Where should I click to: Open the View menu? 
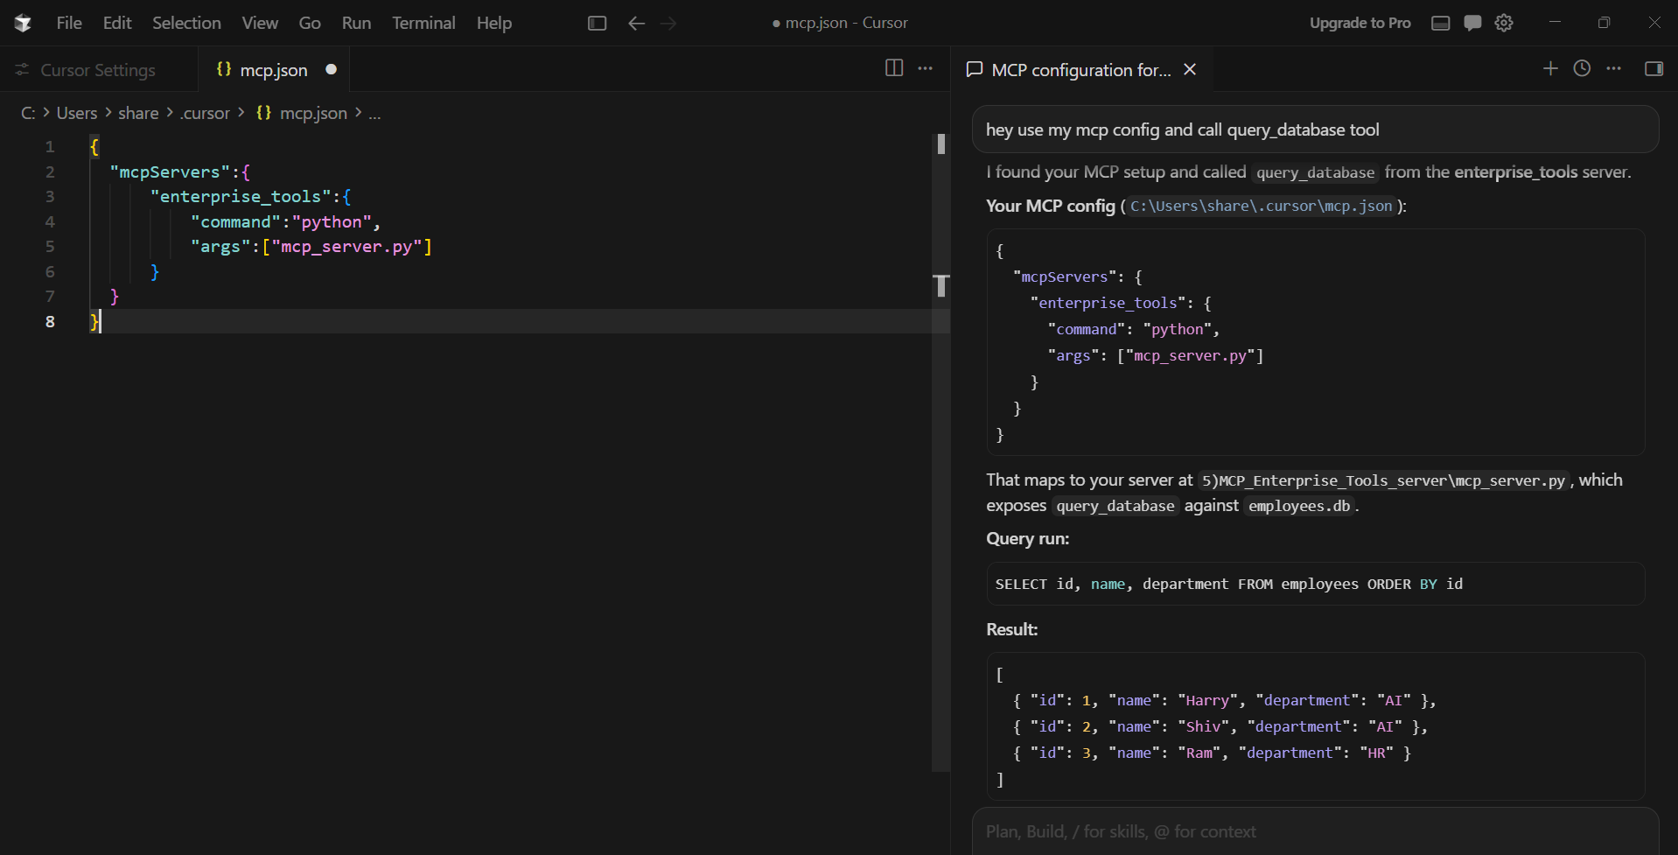point(260,23)
